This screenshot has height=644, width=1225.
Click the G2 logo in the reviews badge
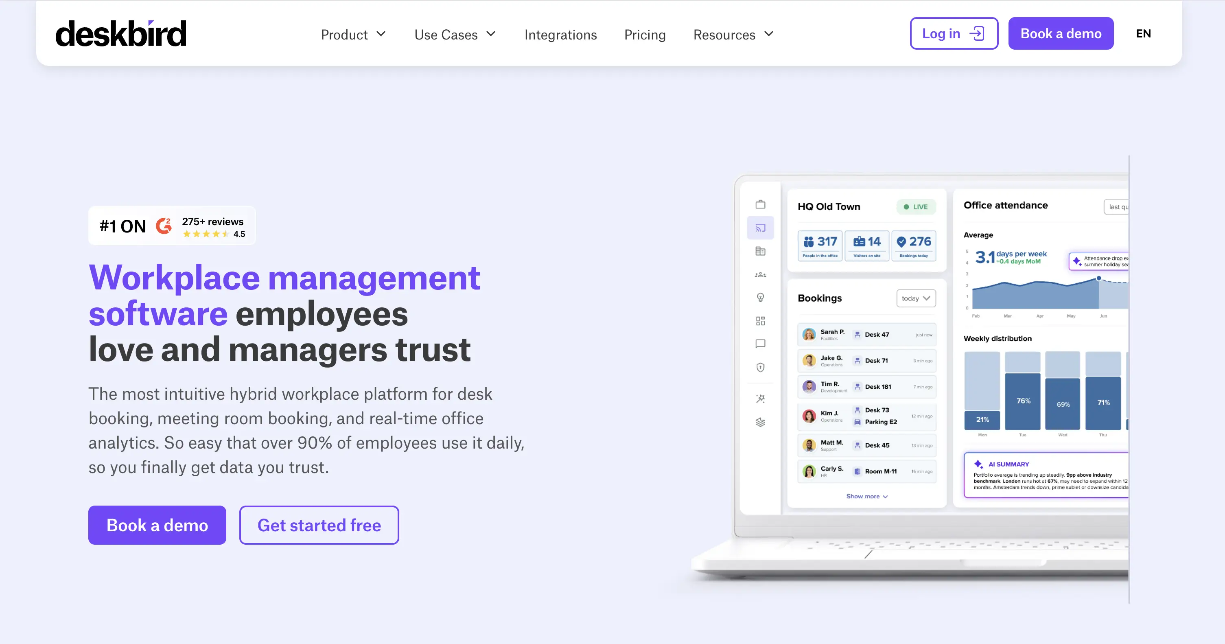tap(164, 226)
